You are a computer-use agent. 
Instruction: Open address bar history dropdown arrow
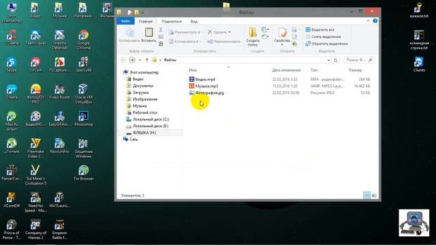click(328, 60)
